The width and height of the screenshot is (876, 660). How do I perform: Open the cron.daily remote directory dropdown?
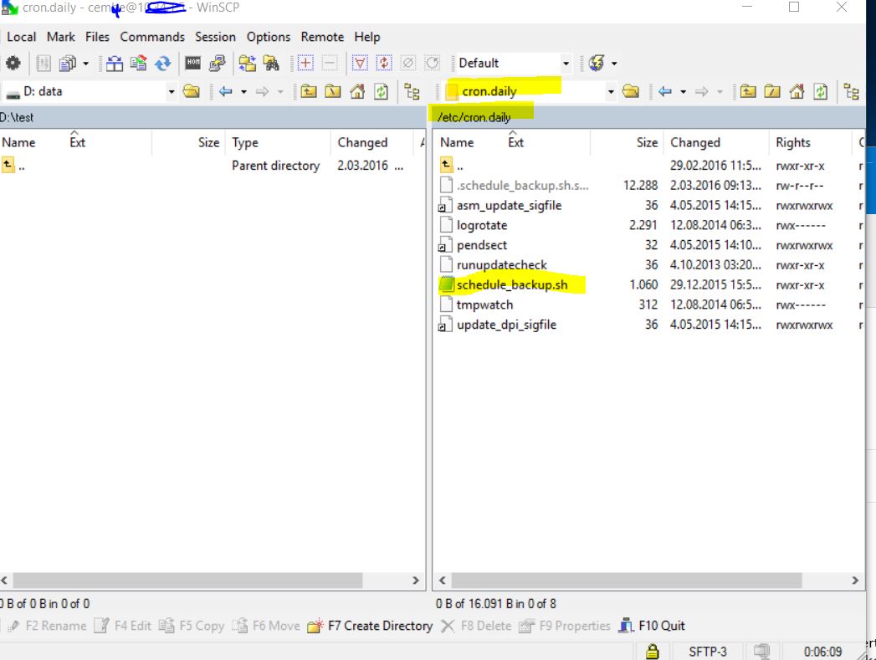click(x=611, y=91)
